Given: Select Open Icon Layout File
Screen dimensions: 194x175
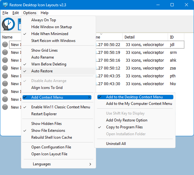Looking at the screenshot, I should point(58,154).
